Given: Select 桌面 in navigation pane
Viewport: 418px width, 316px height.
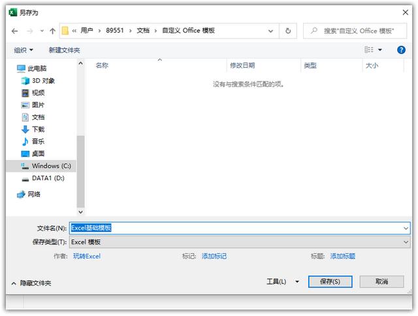Looking at the screenshot, I should [x=38, y=153].
